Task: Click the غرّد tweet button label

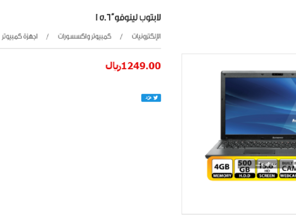Action: pos(148,98)
